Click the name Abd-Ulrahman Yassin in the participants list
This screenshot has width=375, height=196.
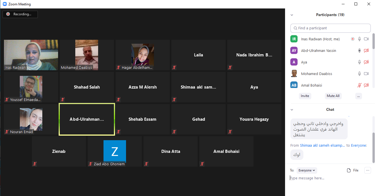[x=319, y=51]
